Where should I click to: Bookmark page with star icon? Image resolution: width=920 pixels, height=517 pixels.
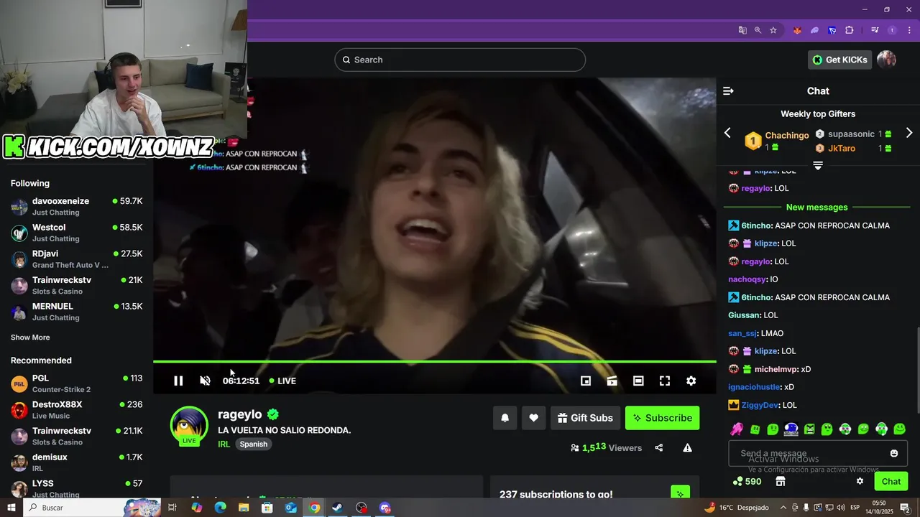coord(773,30)
